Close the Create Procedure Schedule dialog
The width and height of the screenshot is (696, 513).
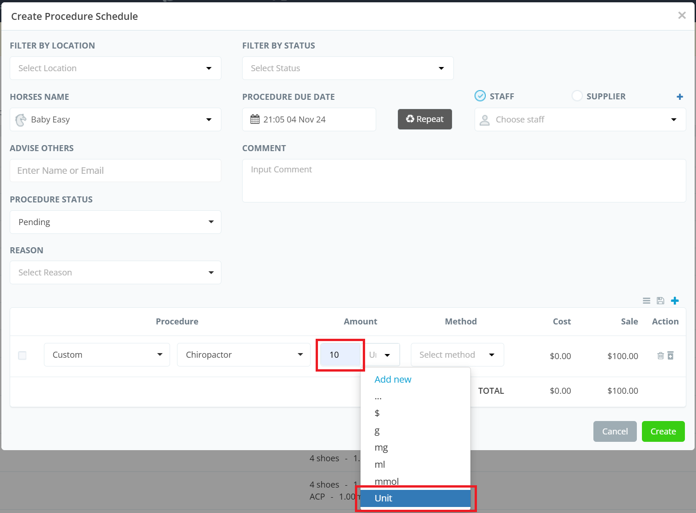[x=682, y=16]
